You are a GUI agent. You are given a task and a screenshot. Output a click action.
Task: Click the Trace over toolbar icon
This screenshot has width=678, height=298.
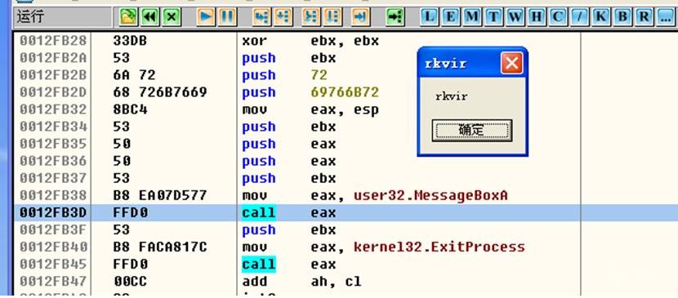(332, 17)
